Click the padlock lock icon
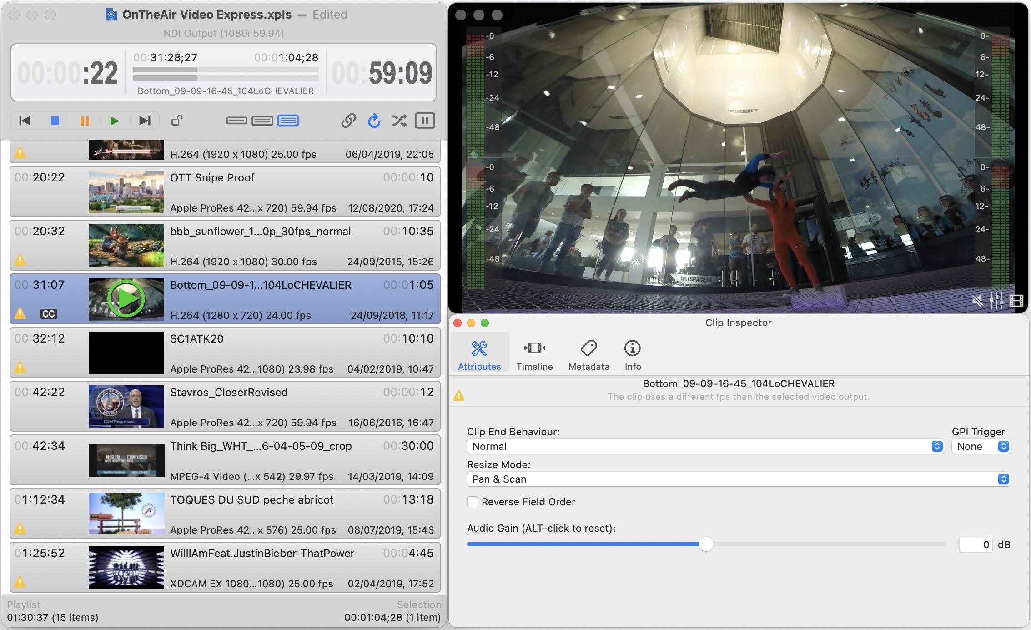 point(176,121)
